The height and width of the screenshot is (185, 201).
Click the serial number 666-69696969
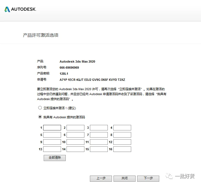pos(69,68)
